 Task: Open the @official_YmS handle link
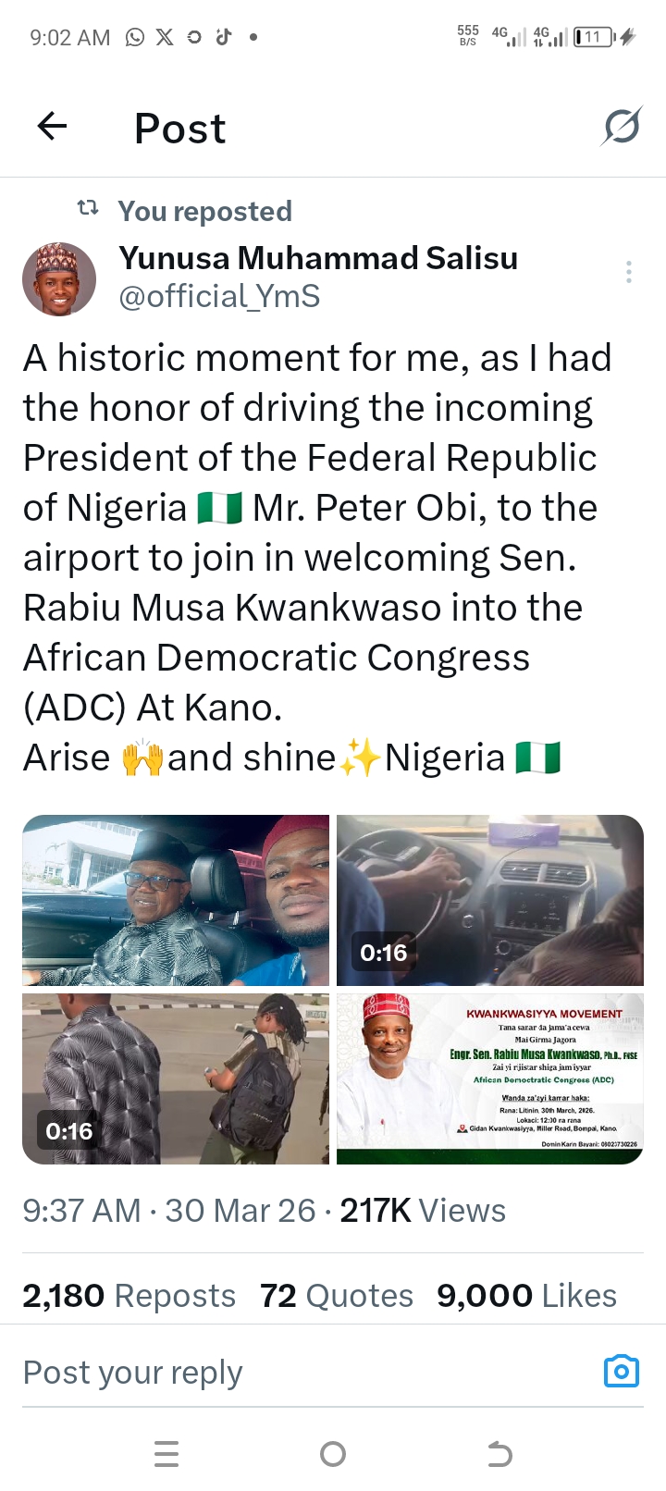tap(219, 296)
